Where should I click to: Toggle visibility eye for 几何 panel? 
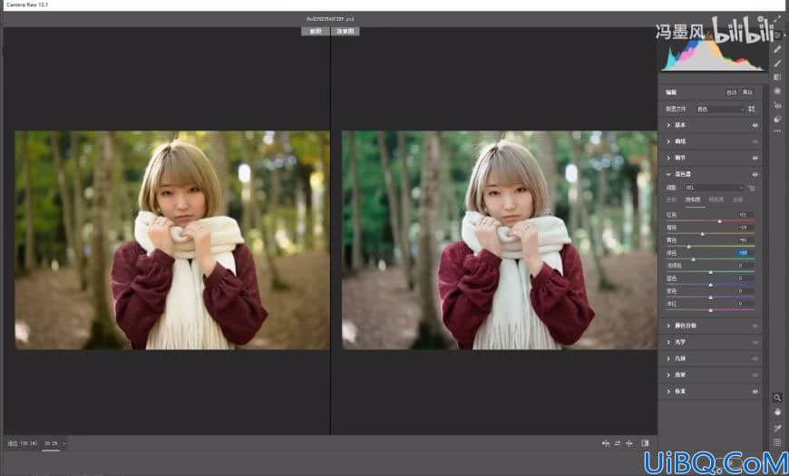pos(755,359)
